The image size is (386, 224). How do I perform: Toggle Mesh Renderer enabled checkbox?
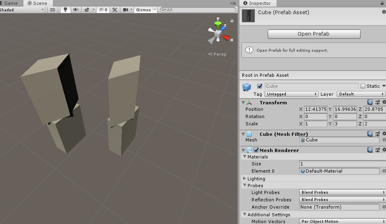coord(256,150)
